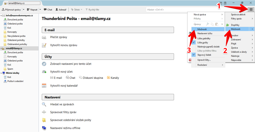Collapse the email@tlamy.cz account tree

click(2, 48)
